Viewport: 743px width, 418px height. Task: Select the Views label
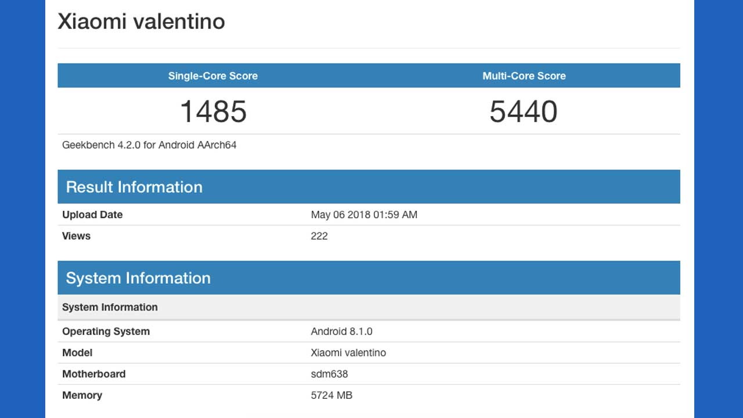(76, 236)
